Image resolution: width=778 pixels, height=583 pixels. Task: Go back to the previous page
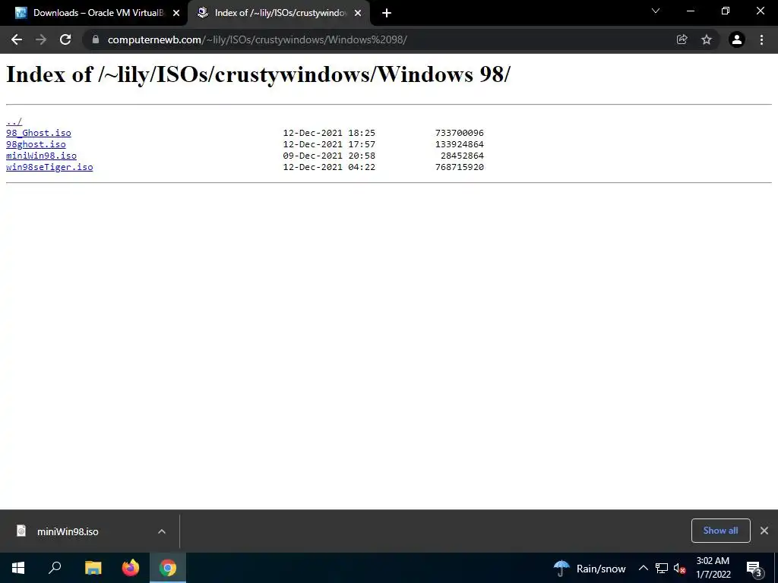pyautogui.click(x=17, y=39)
